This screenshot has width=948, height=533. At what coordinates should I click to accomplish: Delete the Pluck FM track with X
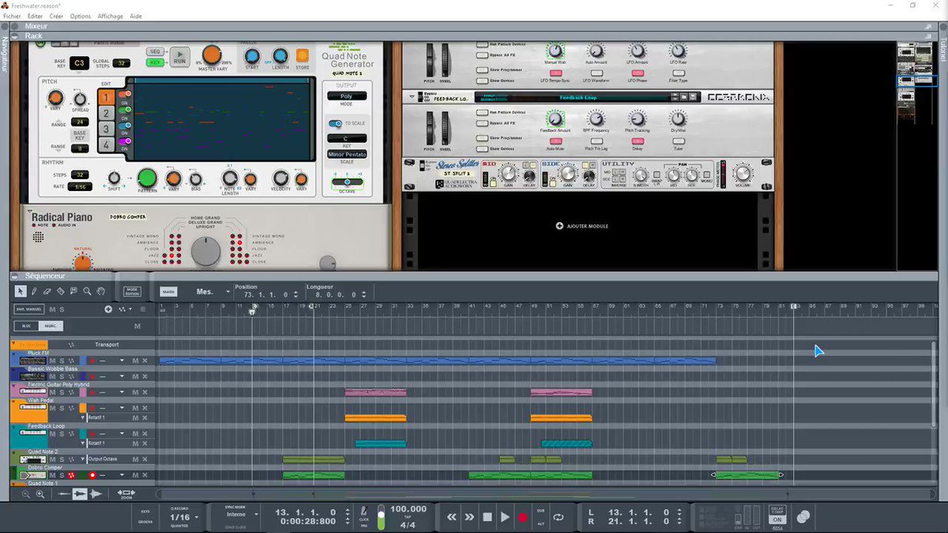[x=145, y=360]
